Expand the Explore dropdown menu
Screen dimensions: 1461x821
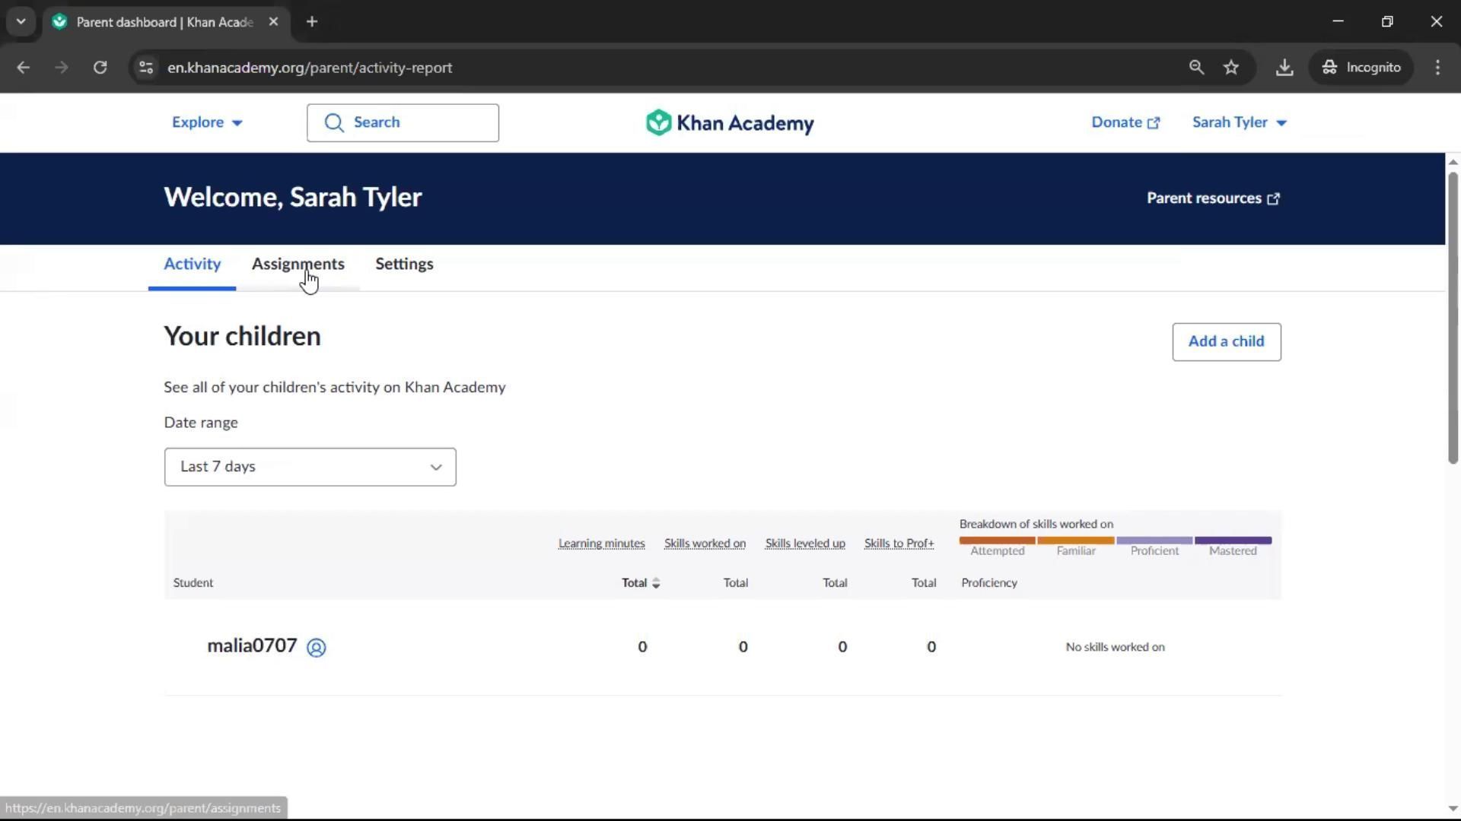point(206,122)
